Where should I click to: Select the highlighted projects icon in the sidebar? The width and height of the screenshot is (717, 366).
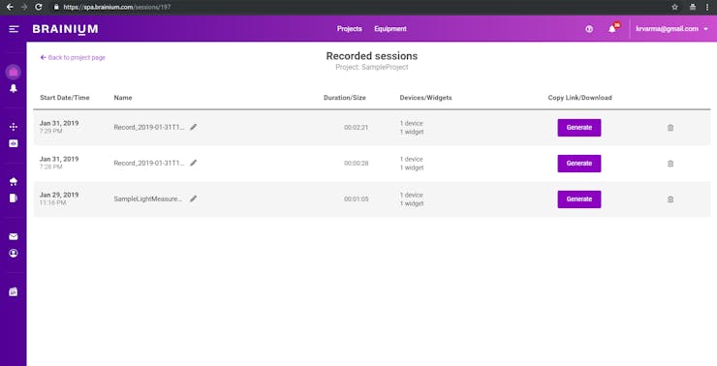[14, 72]
